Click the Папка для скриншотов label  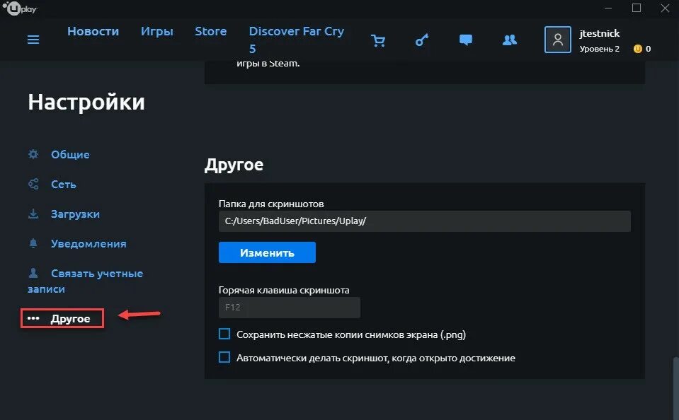point(271,204)
